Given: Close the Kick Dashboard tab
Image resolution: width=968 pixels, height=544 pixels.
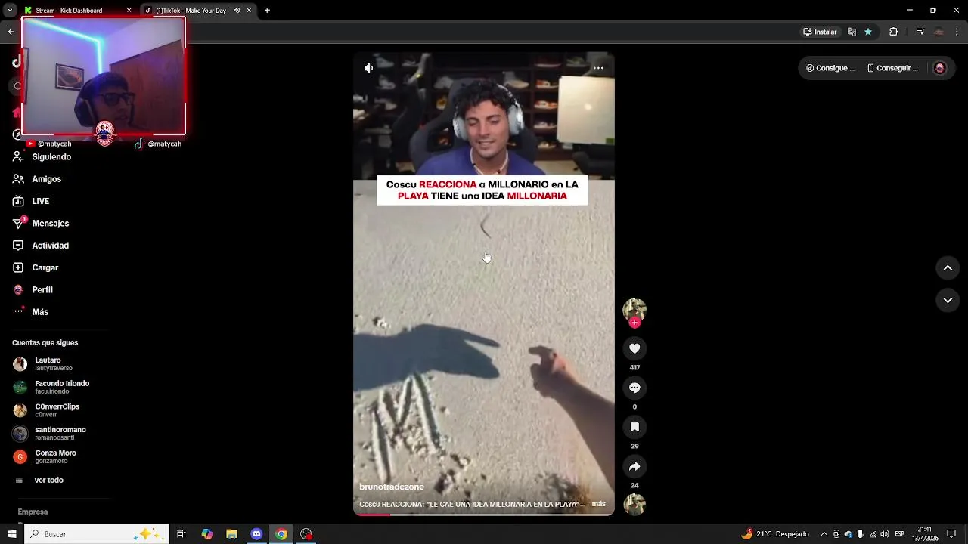Looking at the screenshot, I should [x=129, y=11].
